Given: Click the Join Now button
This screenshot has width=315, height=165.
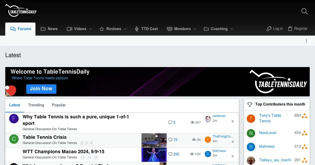Looking at the screenshot, I should [x=41, y=89].
